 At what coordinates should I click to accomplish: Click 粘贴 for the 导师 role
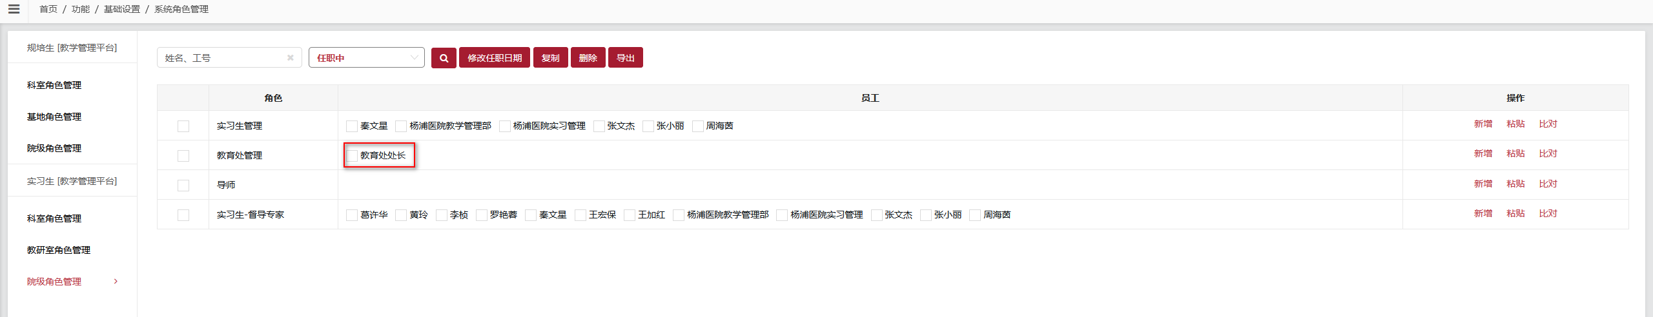pyautogui.click(x=1515, y=184)
